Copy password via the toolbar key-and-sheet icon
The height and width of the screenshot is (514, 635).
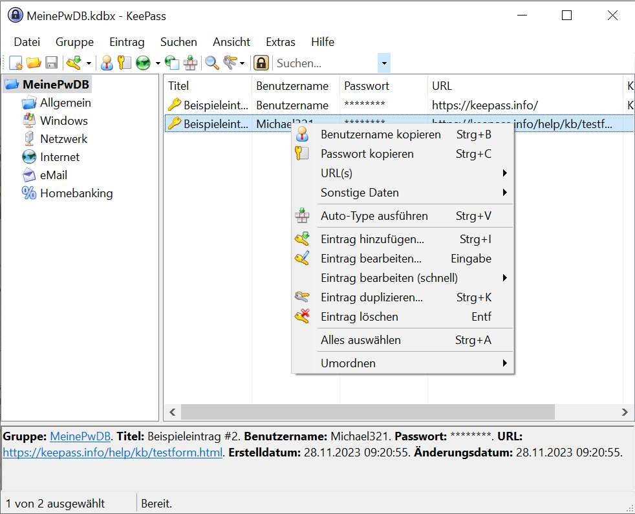124,63
